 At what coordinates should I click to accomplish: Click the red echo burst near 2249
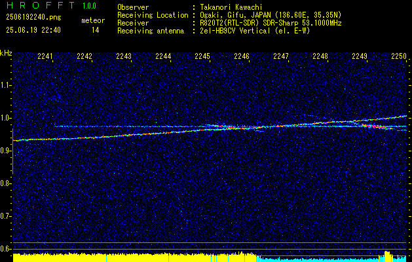click(375, 126)
